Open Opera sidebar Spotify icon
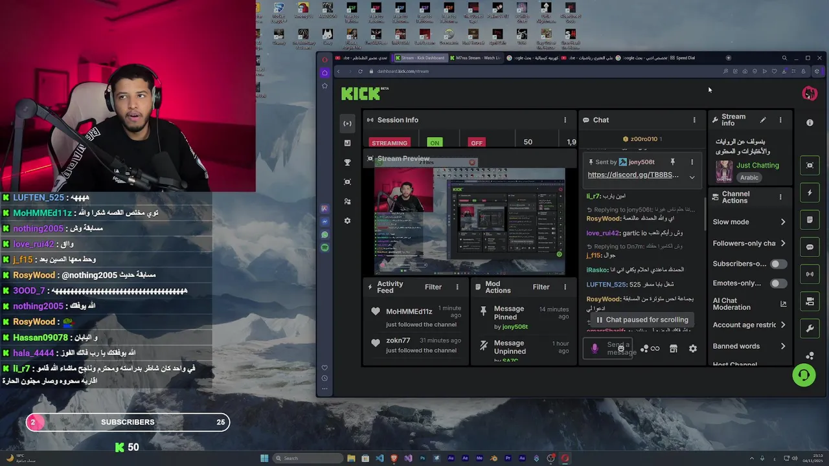This screenshot has width=829, height=466. click(x=324, y=247)
